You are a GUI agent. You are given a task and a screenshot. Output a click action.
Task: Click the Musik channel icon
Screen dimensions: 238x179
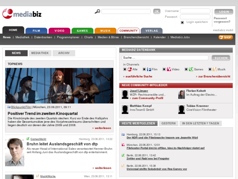pos(215,69)
